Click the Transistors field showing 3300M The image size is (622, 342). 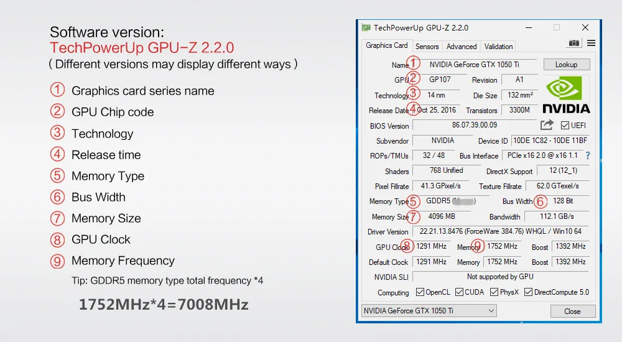(519, 110)
